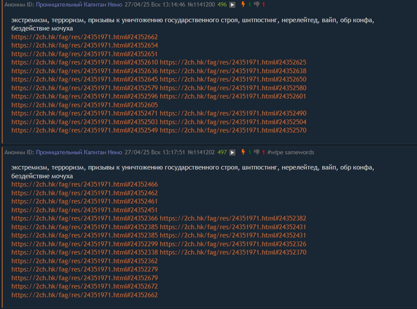Click timestamp 27/04/25 Вск 13:14:46

(155, 4)
